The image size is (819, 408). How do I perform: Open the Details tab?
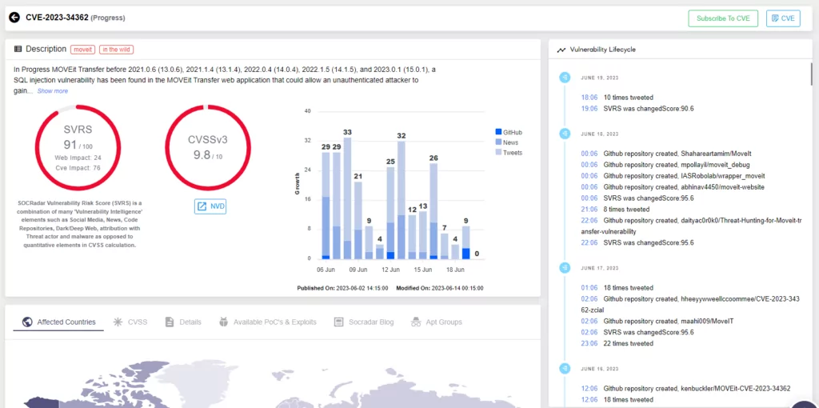click(183, 322)
